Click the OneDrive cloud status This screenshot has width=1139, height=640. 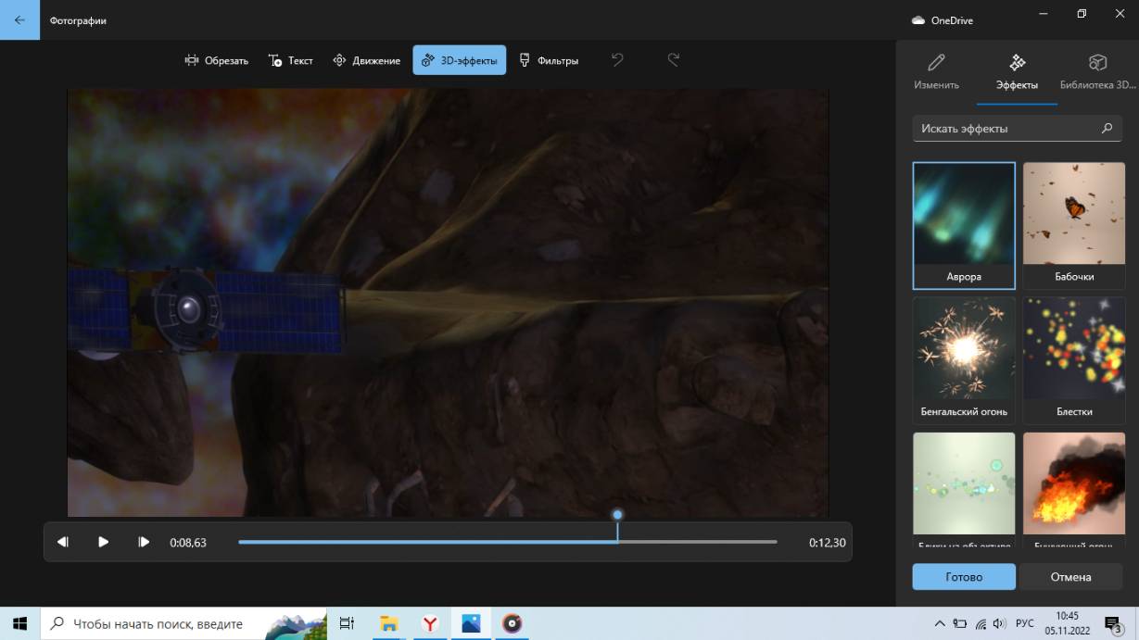tap(943, 20)
